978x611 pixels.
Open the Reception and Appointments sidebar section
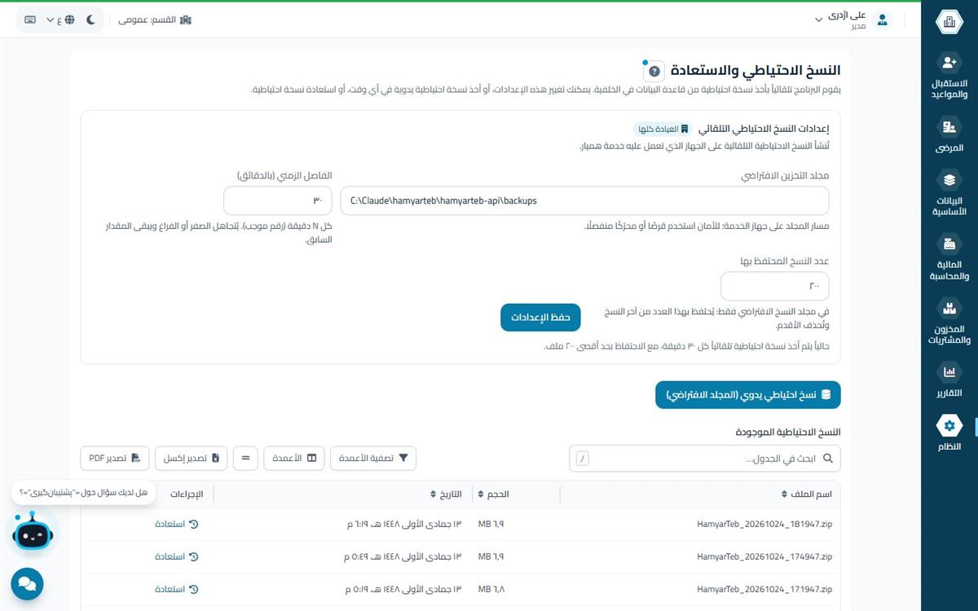949,77
